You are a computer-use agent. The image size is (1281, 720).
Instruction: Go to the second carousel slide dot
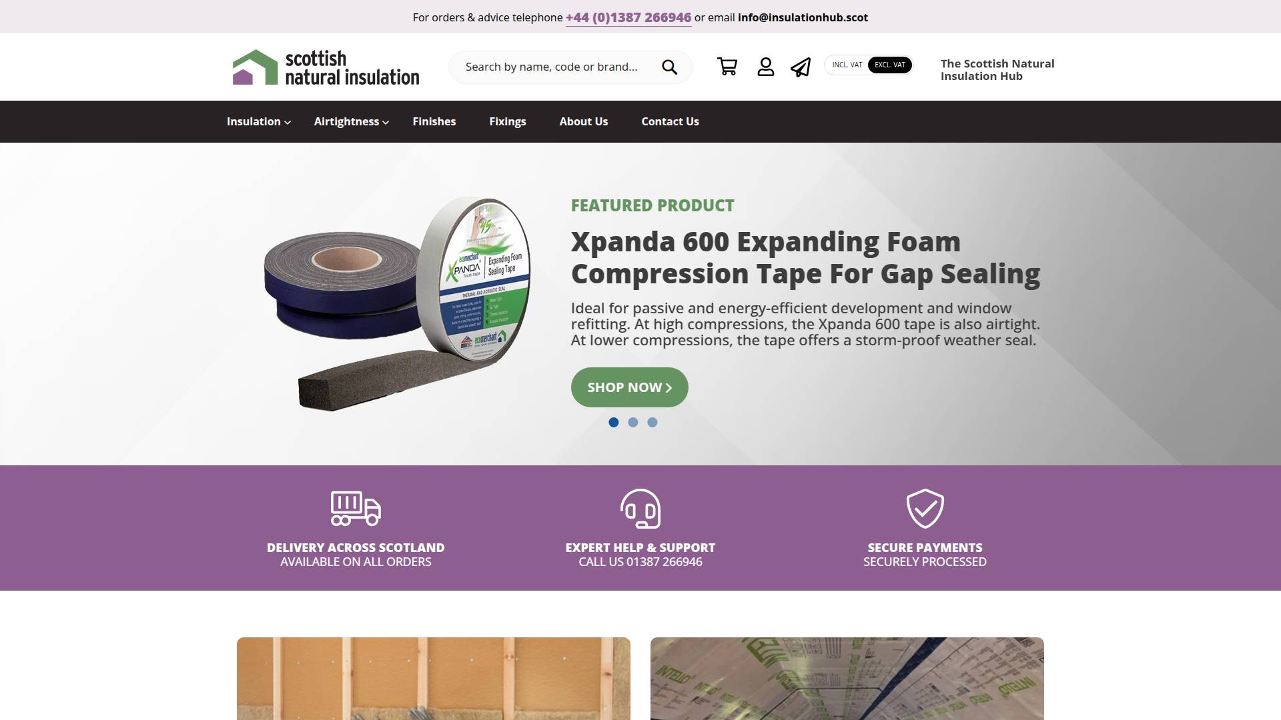(633, 422)
